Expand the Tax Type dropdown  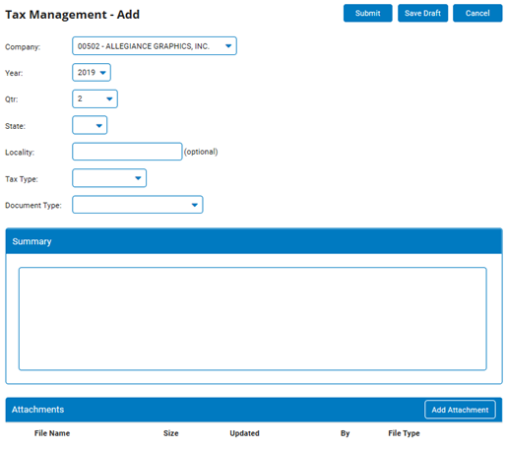click(109, 178)
